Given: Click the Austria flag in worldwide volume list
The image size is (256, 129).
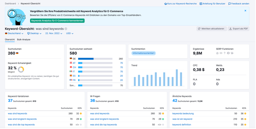Looking at the screenshot, I should [71, 63].
